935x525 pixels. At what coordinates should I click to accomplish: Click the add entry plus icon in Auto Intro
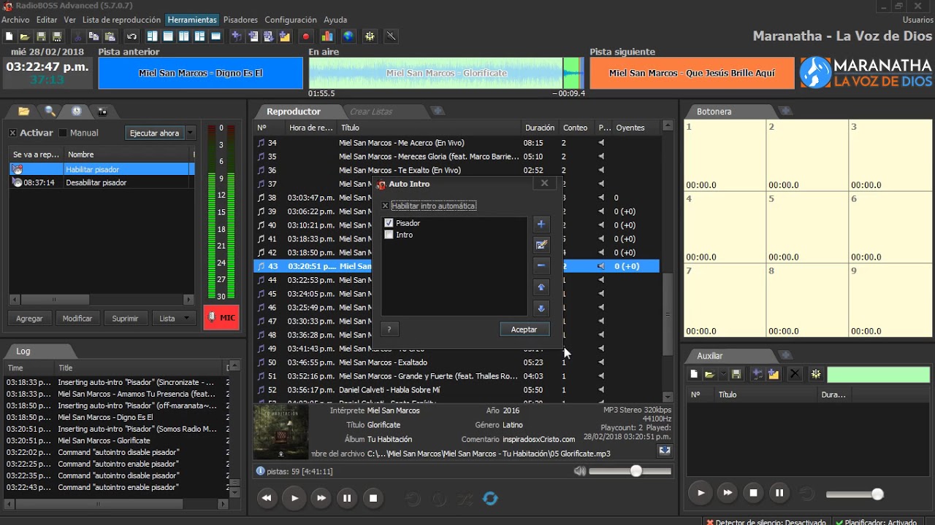point(541,224)
